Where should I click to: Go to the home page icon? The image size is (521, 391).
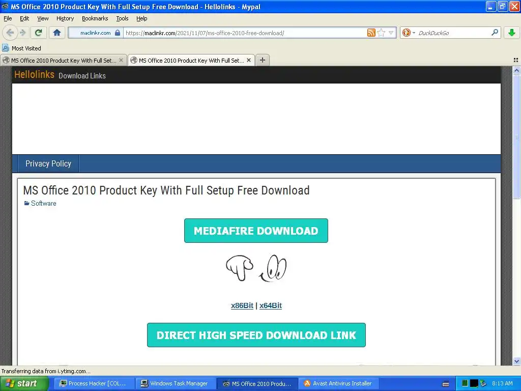[57, 33]
